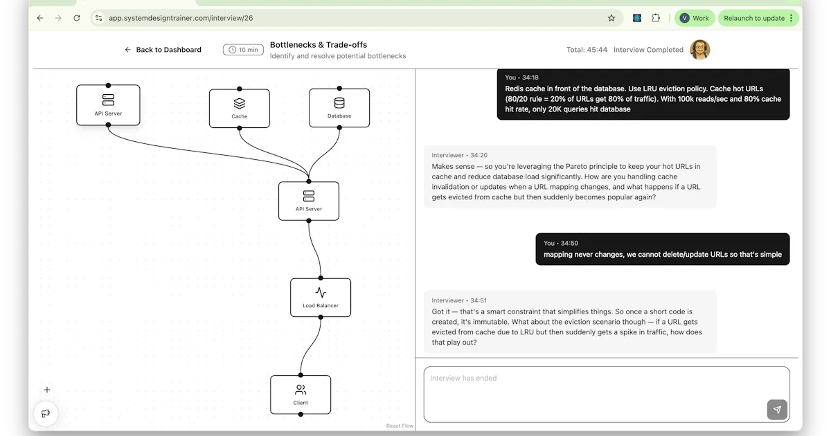
Task: Click the Client node bottom connection handle
Action: pyautogui.click(x=301, y=415)
